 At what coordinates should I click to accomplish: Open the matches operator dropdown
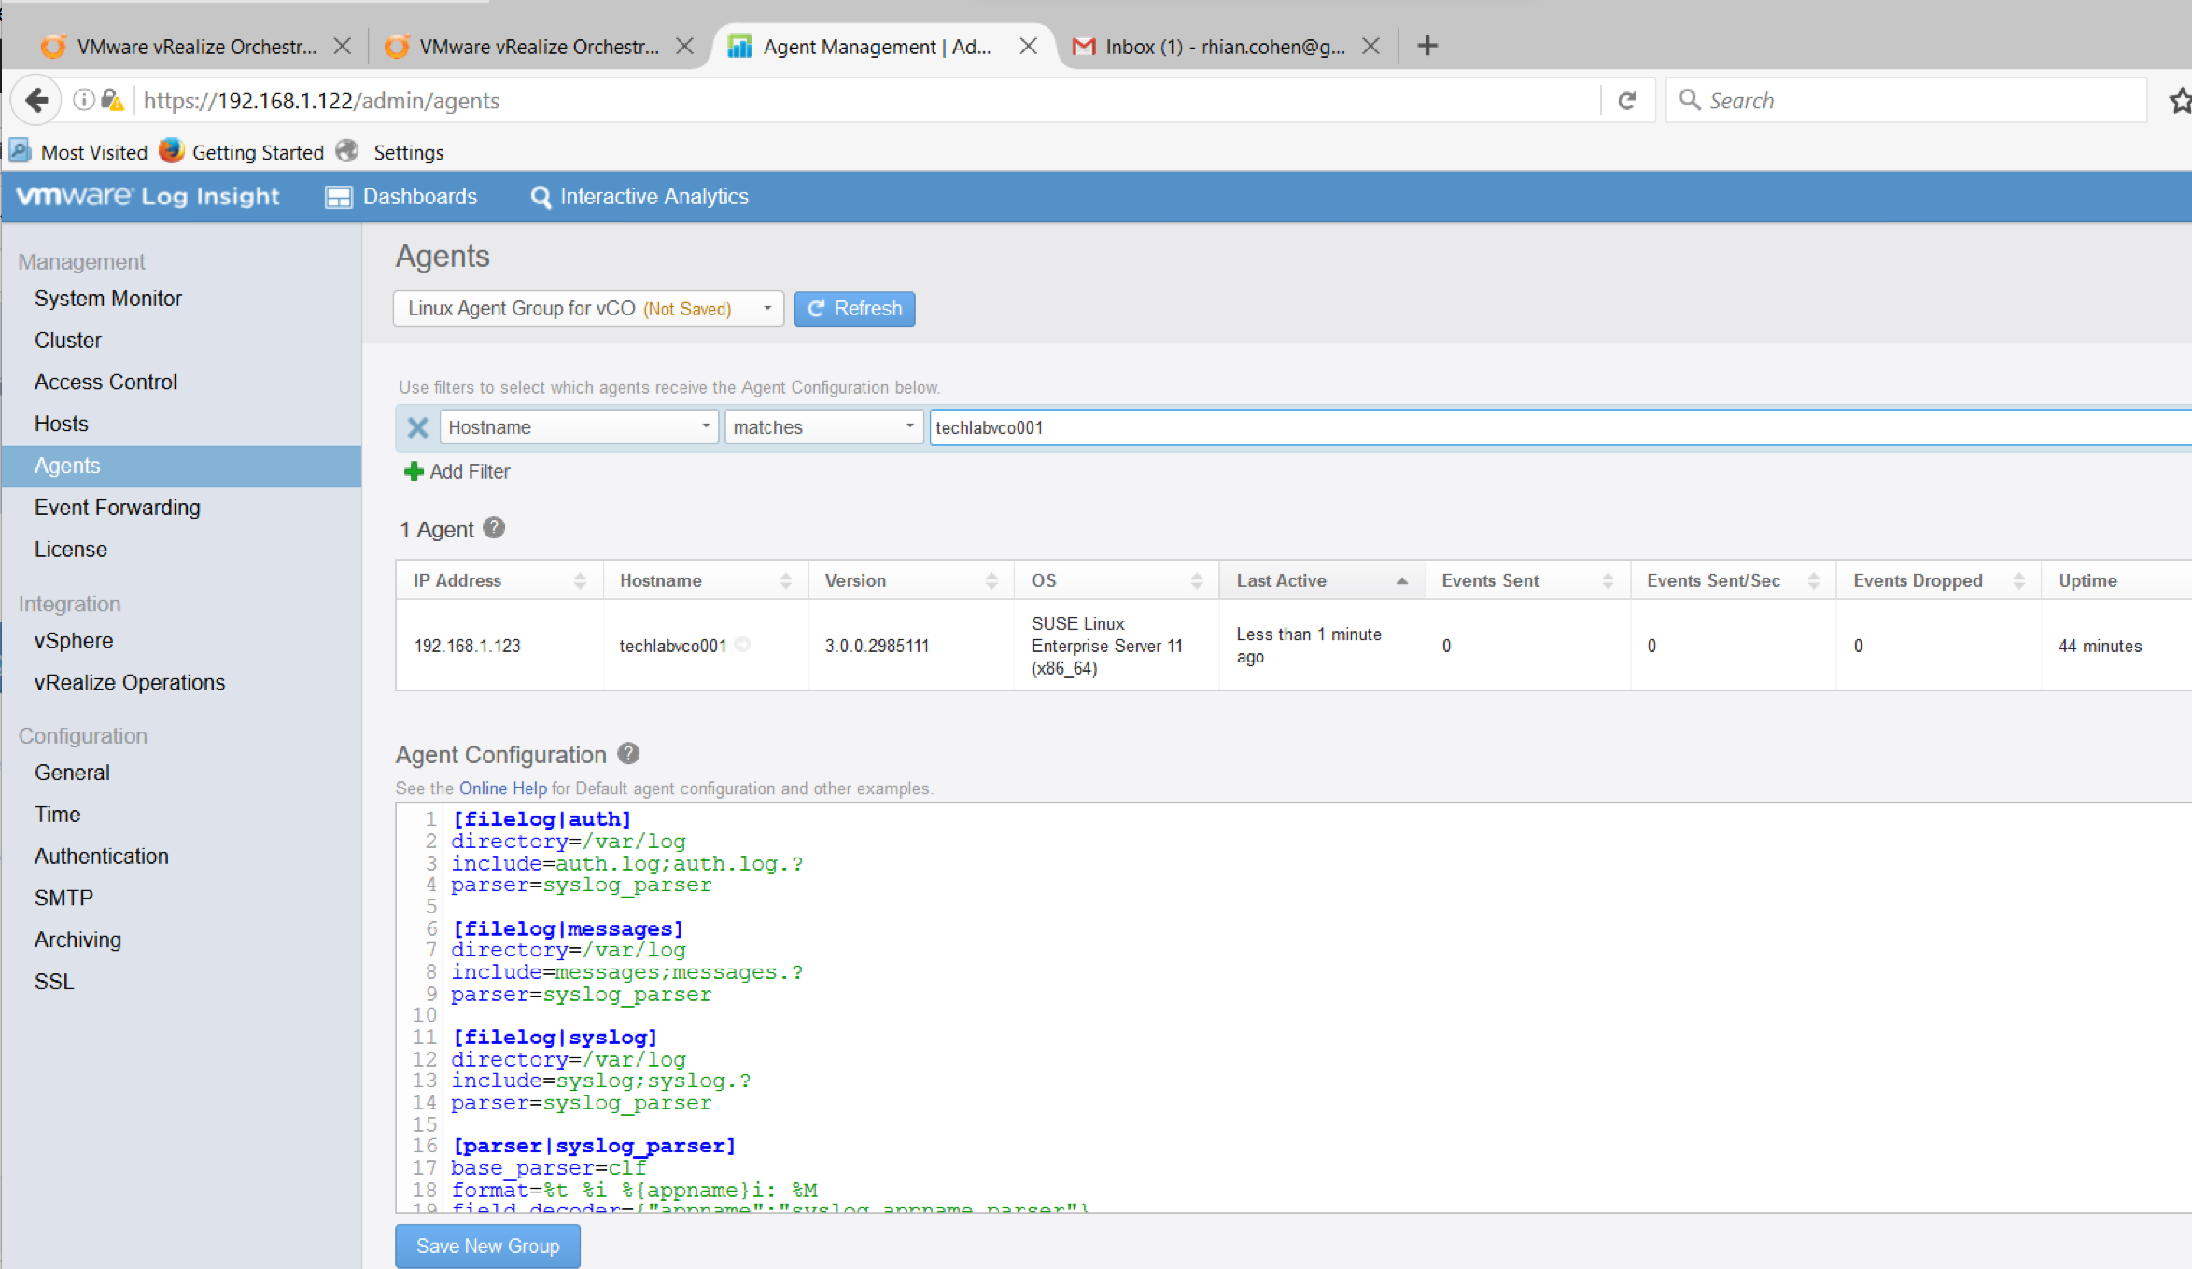(823, 427)
